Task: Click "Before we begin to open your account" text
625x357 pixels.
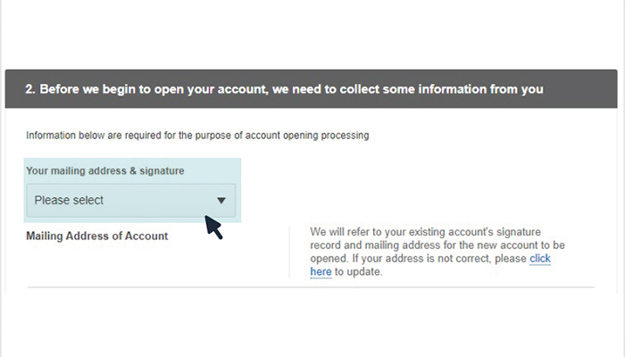Action: 154,89
